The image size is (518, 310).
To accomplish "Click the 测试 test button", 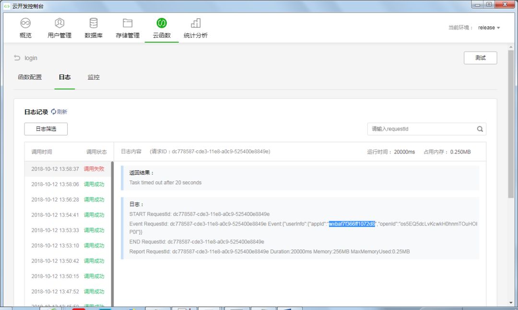I will coord(480,58).
